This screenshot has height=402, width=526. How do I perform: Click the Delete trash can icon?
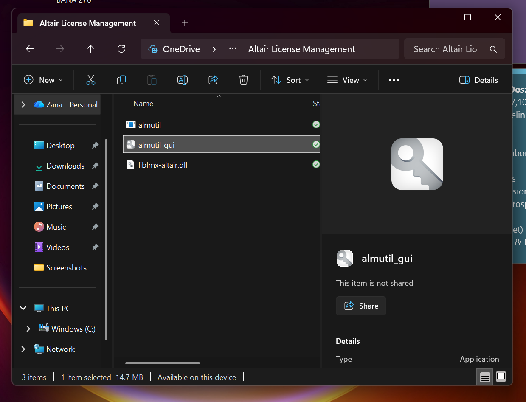[x=244, y=80]
